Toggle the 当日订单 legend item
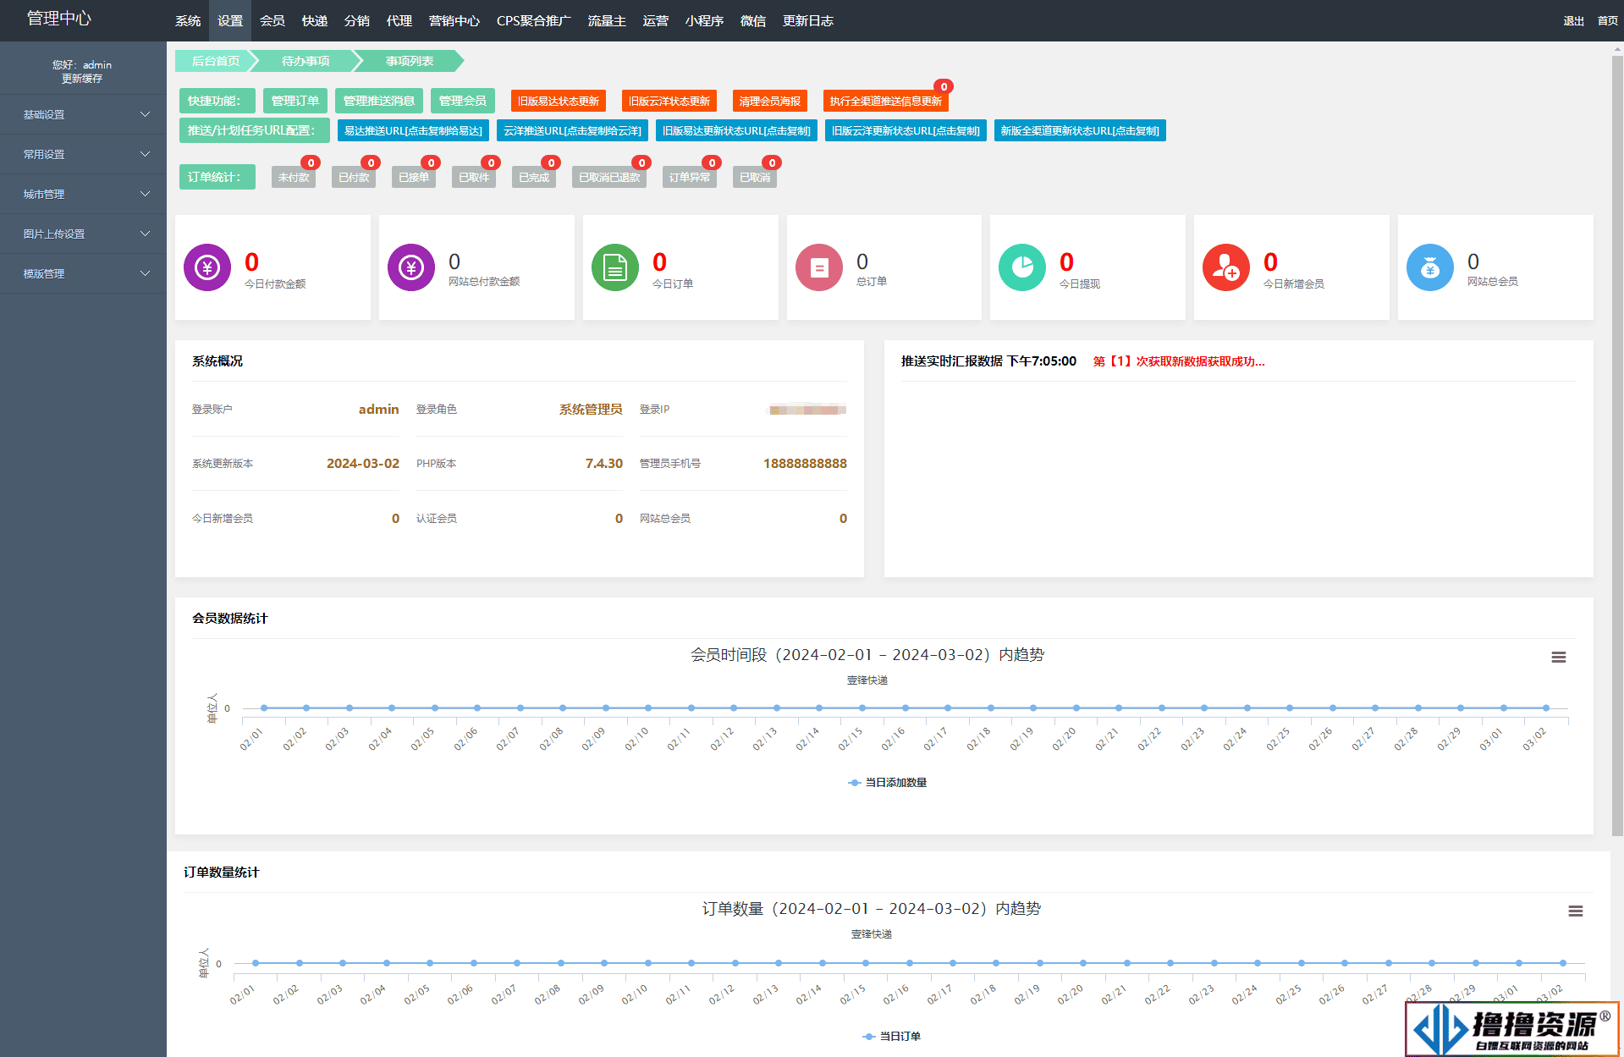 point(891,1036)
